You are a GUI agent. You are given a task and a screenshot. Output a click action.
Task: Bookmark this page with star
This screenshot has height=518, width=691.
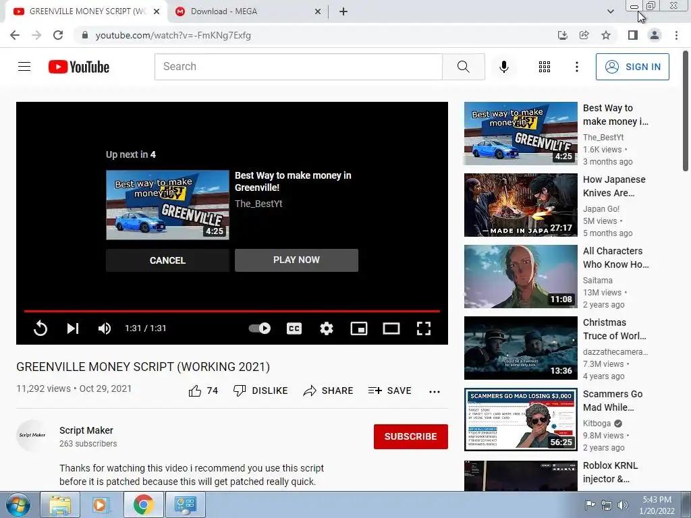606,35
